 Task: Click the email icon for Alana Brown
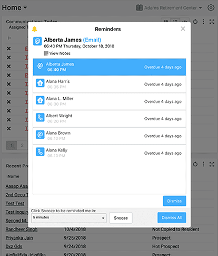click(x=40, y=135)
